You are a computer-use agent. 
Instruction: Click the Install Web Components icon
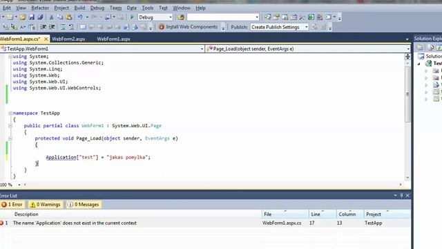[x=162, y=27]
